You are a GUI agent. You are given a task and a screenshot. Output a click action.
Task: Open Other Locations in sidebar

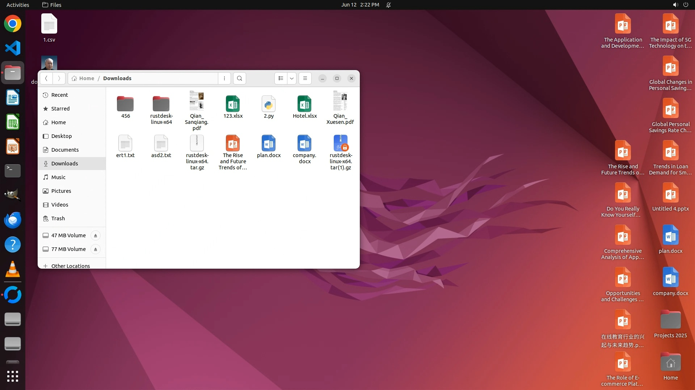[70, 266]
